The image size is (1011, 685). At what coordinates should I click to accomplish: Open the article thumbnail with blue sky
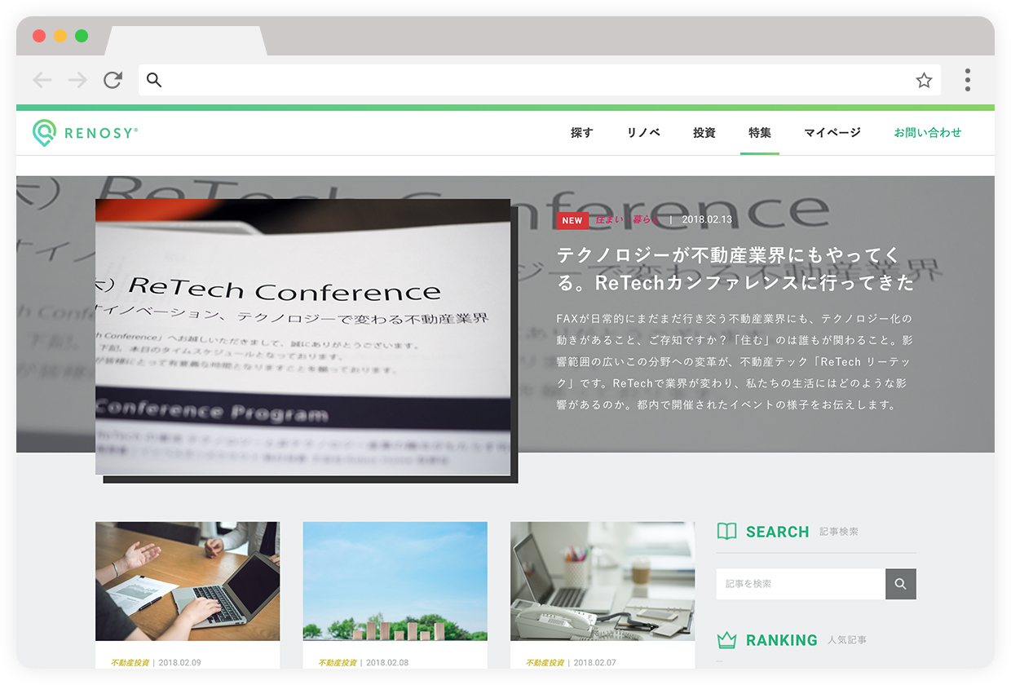pos(395,581)
